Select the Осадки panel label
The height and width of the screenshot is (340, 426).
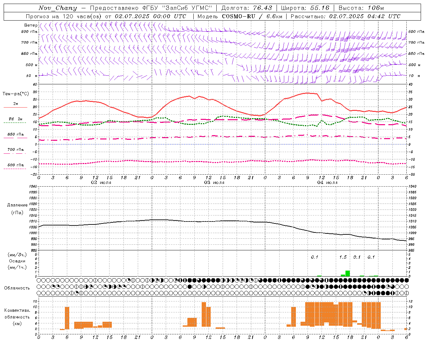[x=17, y=261]
